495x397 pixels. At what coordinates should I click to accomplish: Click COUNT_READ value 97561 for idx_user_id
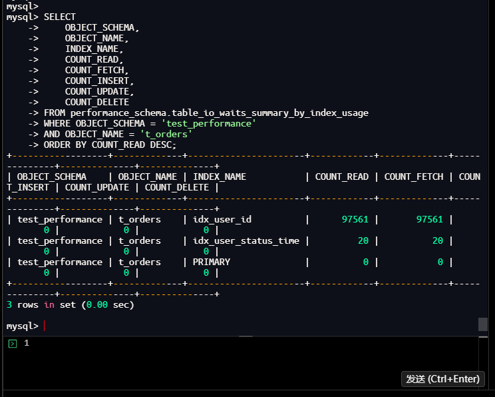(355, 219)
